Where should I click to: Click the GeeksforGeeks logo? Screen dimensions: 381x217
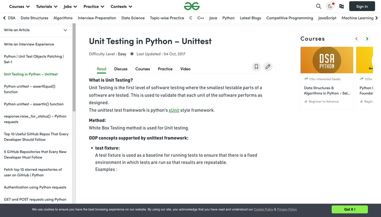192,6
